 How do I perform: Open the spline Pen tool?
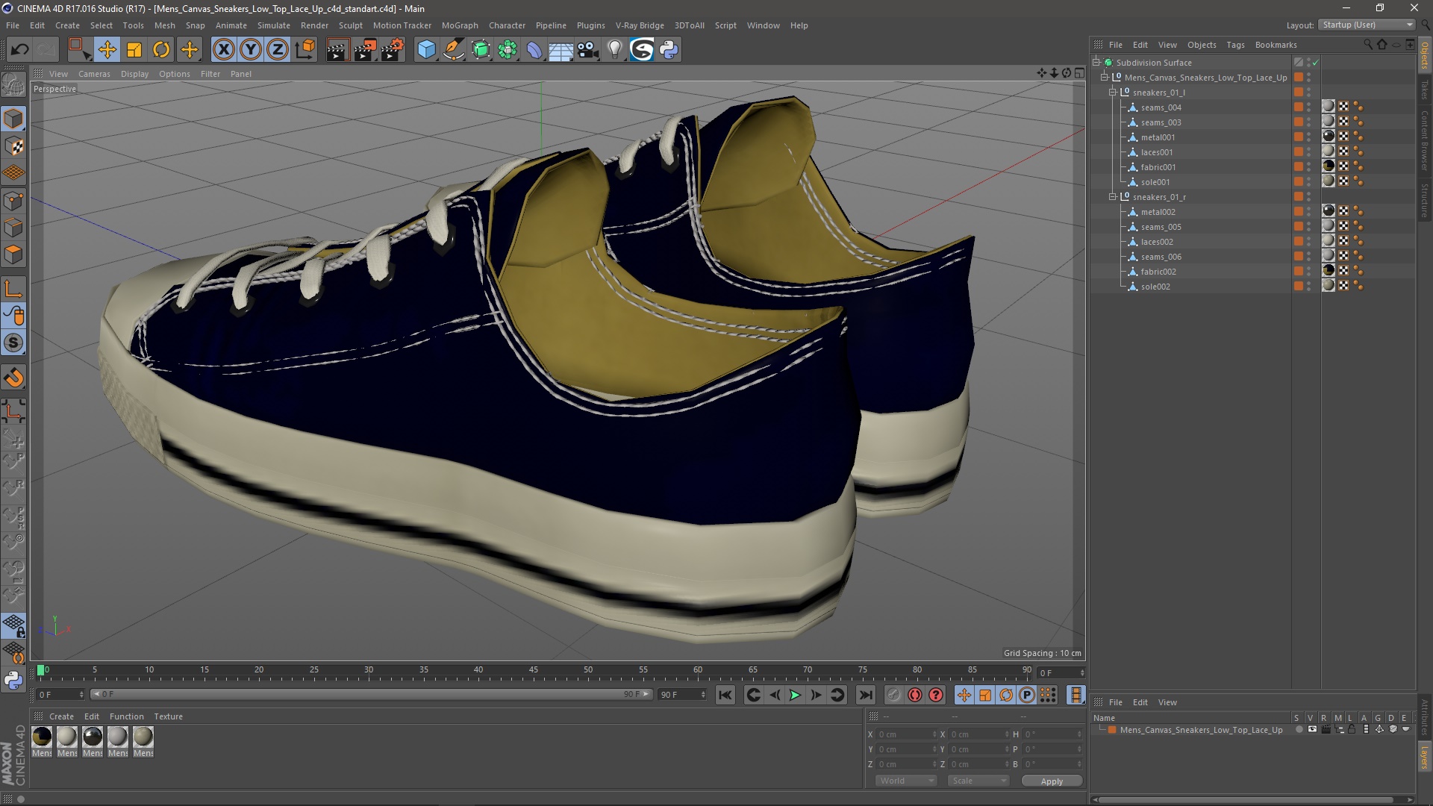454,50
